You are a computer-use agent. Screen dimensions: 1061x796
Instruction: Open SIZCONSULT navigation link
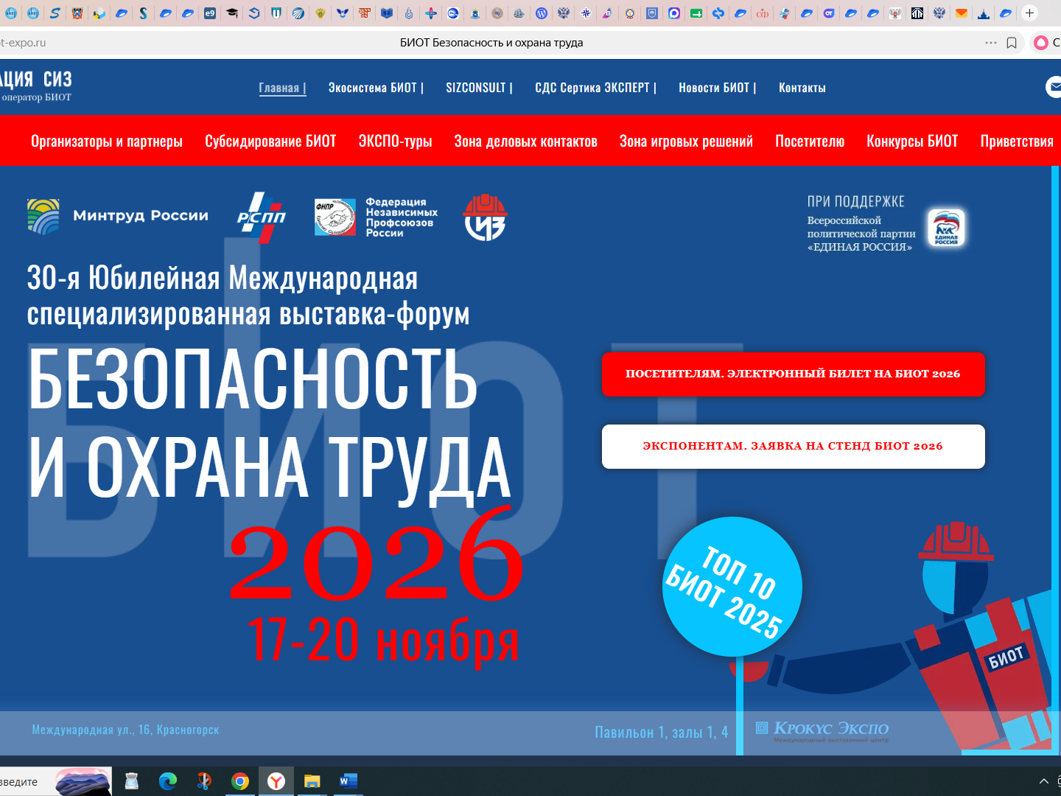coord(479,88)
